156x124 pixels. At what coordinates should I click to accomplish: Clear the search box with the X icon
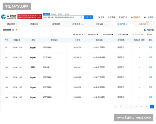pyautogui.click(x=81, y=17)
